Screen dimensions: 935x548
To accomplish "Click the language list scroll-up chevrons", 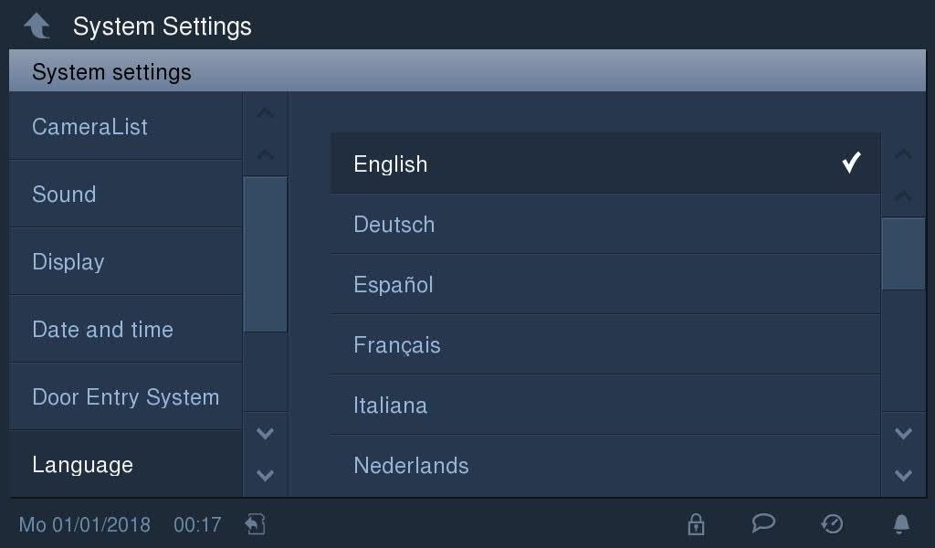I will tap(903, 175).
